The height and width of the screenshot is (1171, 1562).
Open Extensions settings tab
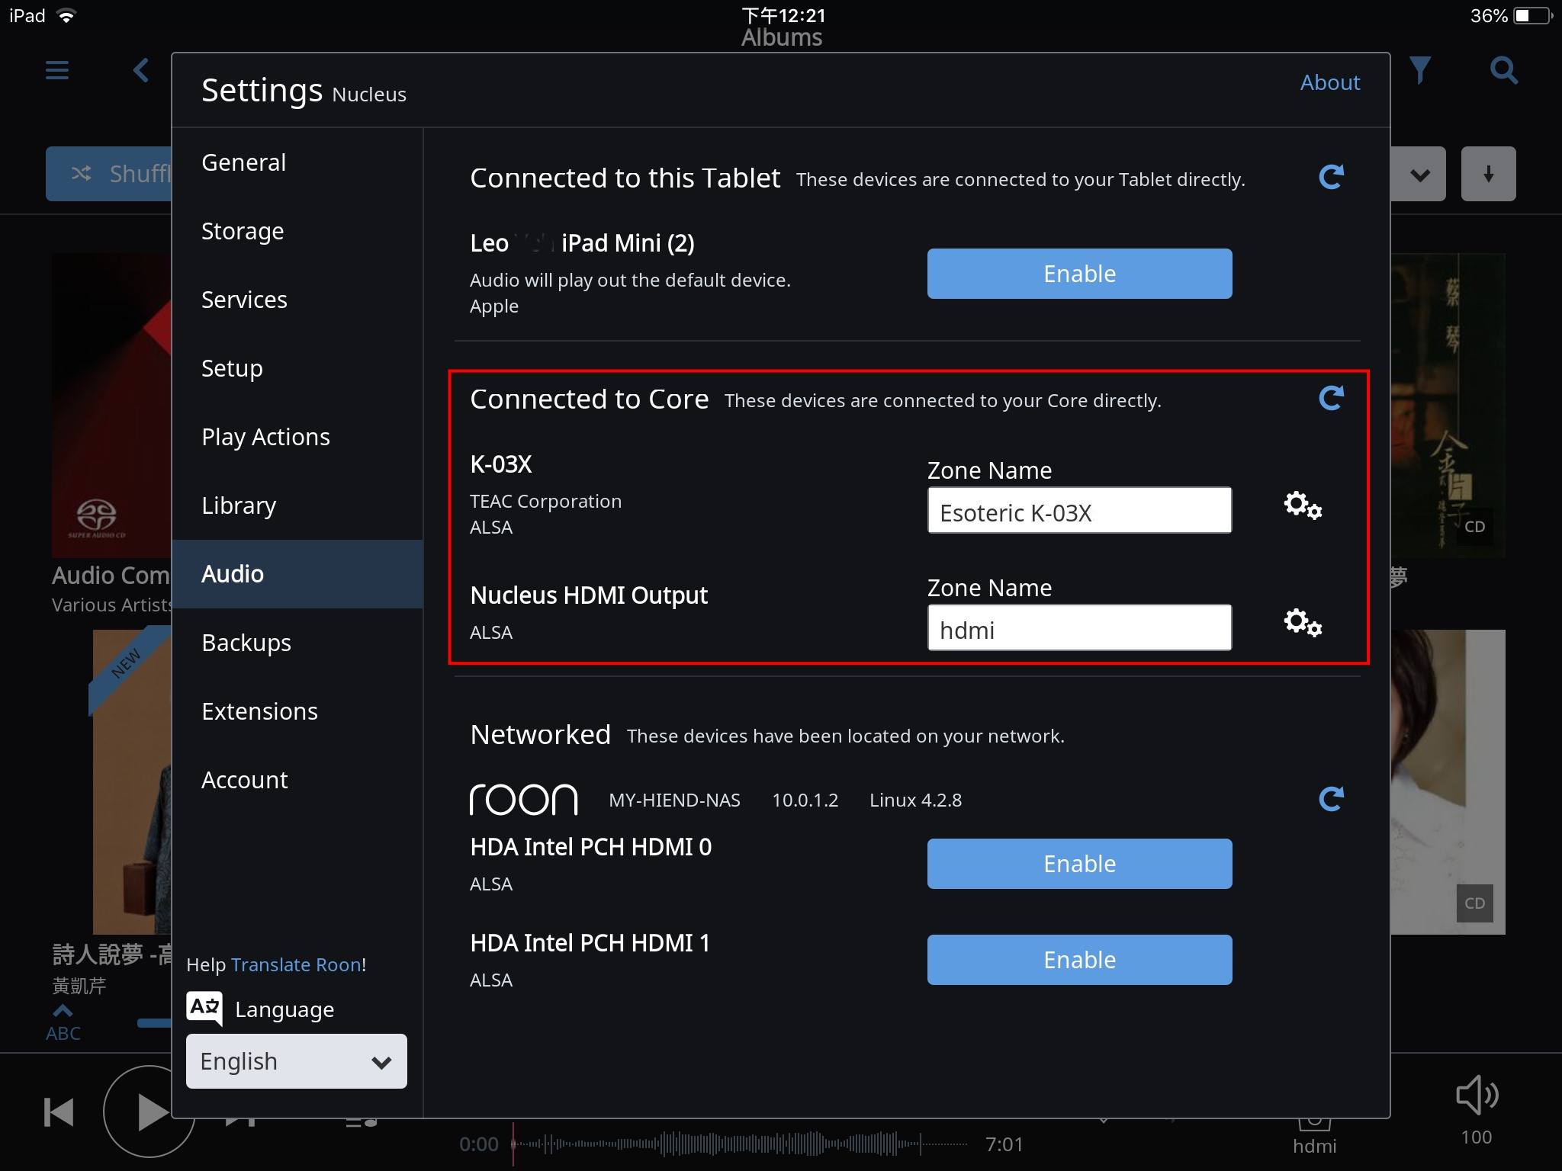click(297, 711)
